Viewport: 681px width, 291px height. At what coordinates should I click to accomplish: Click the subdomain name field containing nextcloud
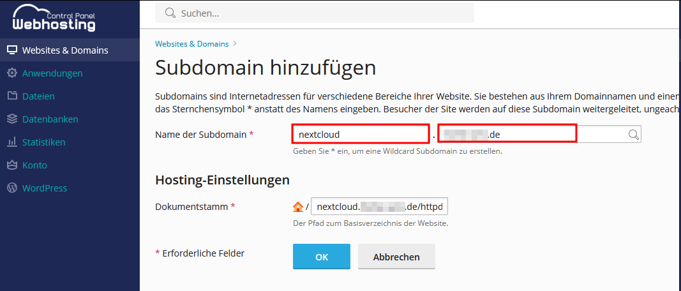pos(360,135)
